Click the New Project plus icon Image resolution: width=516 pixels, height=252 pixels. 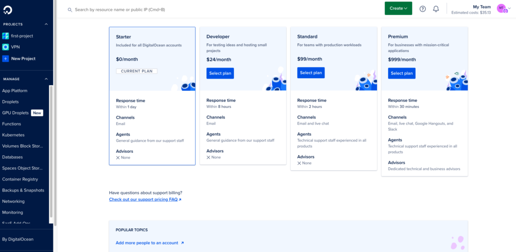coord(6,58)
